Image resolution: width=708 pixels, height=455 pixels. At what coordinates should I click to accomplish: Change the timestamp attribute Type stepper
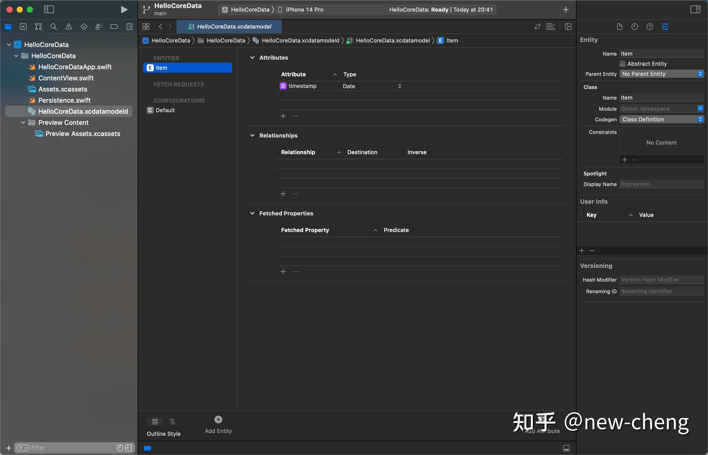[400, 86]
